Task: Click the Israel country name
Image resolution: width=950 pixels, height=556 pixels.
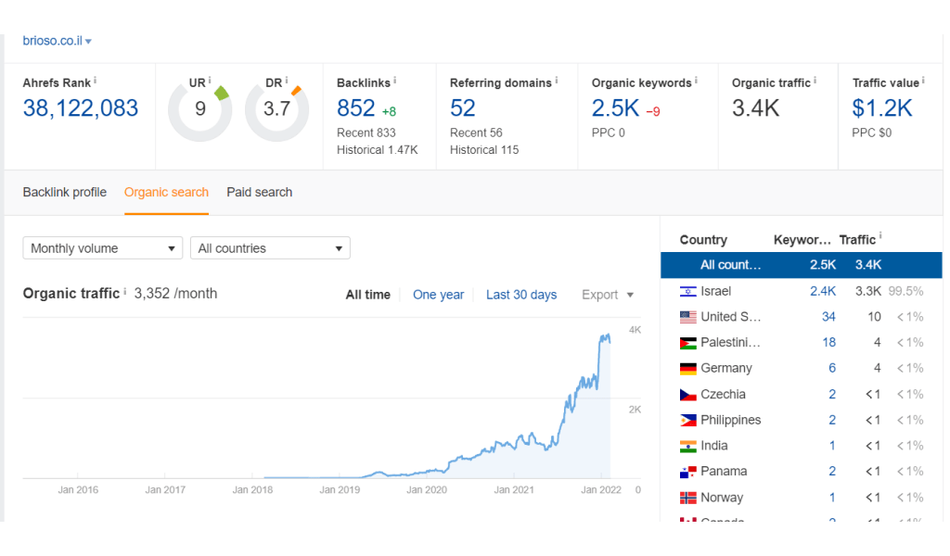Action: pos(715,292)
